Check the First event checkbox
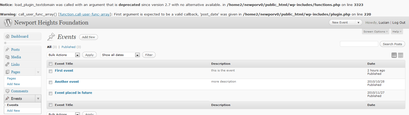Screen dimensions: 409x115 pos(51,71)
